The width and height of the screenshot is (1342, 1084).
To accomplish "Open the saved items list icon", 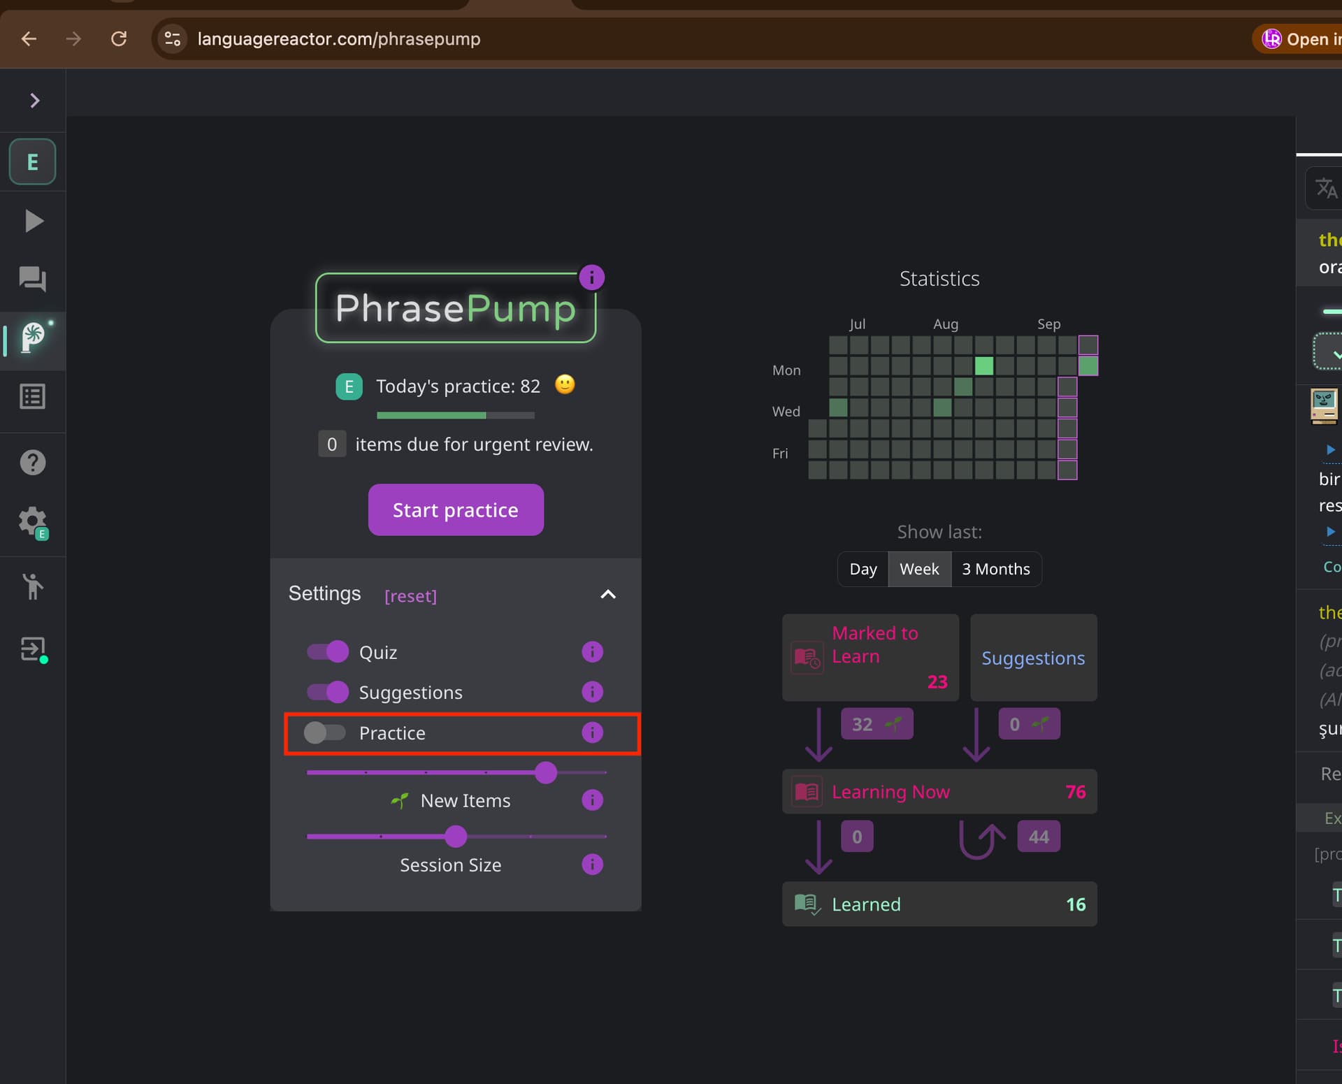I will pyautogui.click(x=33, y=397).
